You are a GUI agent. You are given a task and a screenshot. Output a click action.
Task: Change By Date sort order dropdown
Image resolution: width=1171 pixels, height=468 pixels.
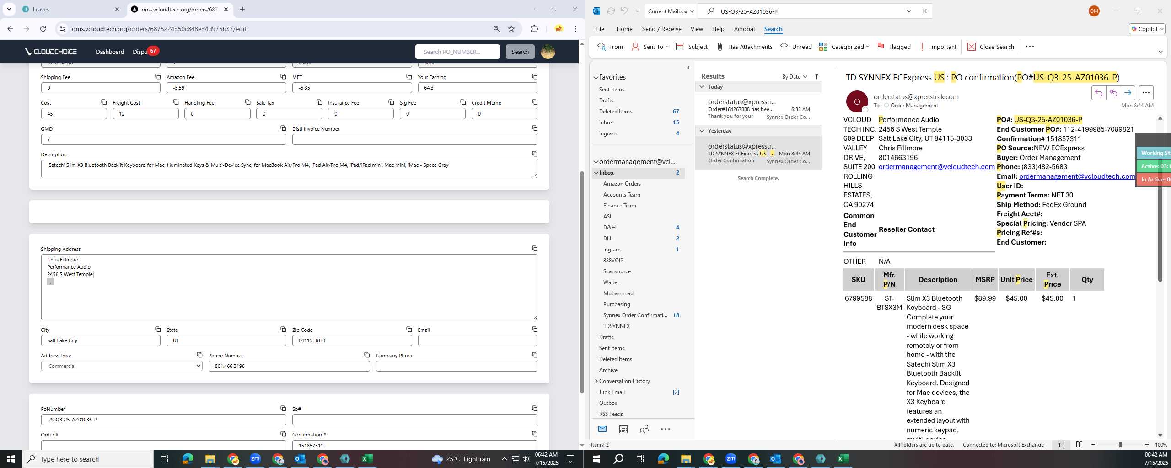click(795, 76)
